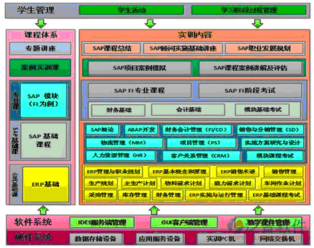The width and height of the screenshot is (314, 248).
Task: Click the down arrow below 学习阶段过程管理
Action: [x=258, y=24]
